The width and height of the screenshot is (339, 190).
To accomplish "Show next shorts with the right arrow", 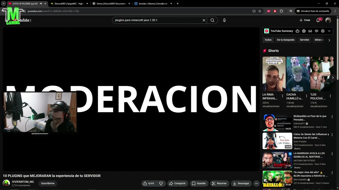I will pos(333,78).
